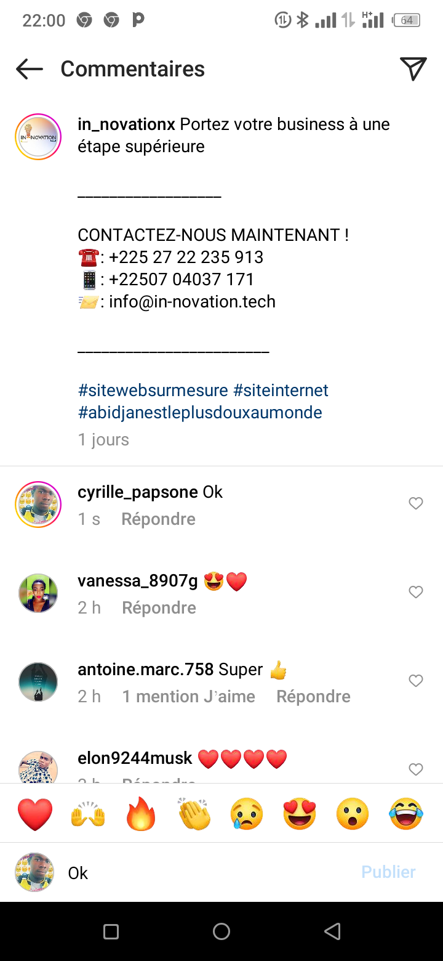
Task: Open the share paper-plane icon
Action: (413, 68)
